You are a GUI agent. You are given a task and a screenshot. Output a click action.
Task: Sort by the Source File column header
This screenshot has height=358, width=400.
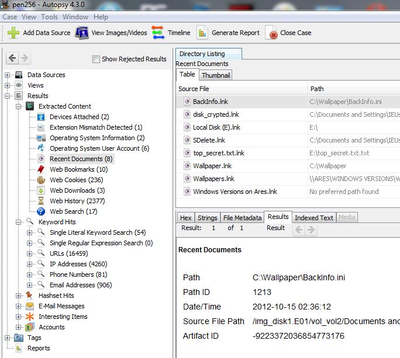tap(242, 89)
